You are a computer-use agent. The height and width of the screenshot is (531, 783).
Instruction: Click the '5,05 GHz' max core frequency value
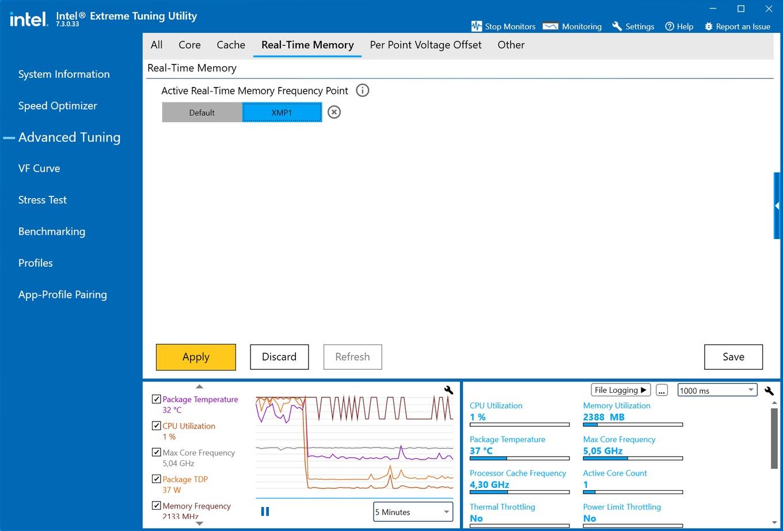(603, 451)
